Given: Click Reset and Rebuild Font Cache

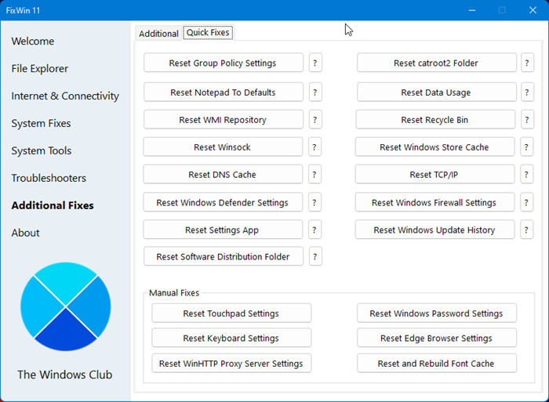Looking at the screenshot, I should tap(436, 363).
